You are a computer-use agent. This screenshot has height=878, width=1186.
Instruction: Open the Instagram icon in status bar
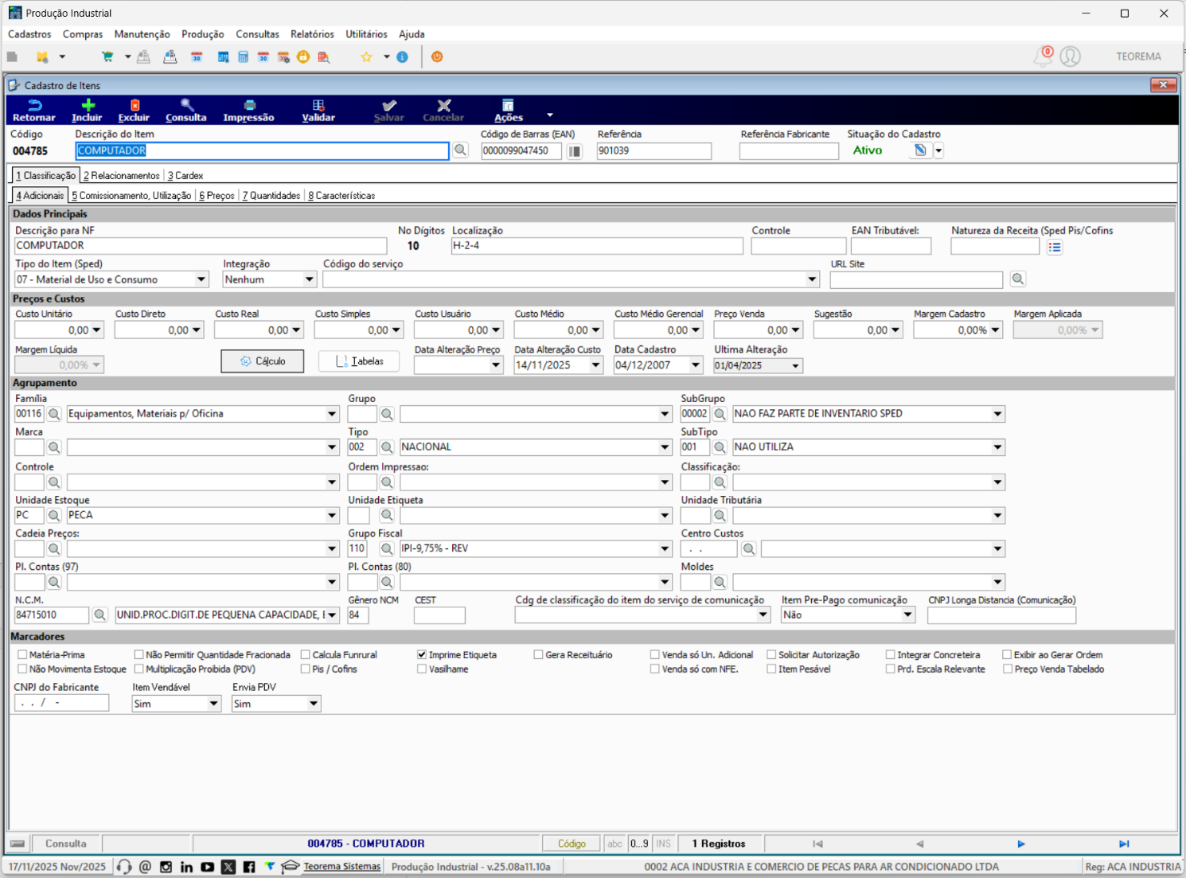pyautogui.click(x=166, y=867)
